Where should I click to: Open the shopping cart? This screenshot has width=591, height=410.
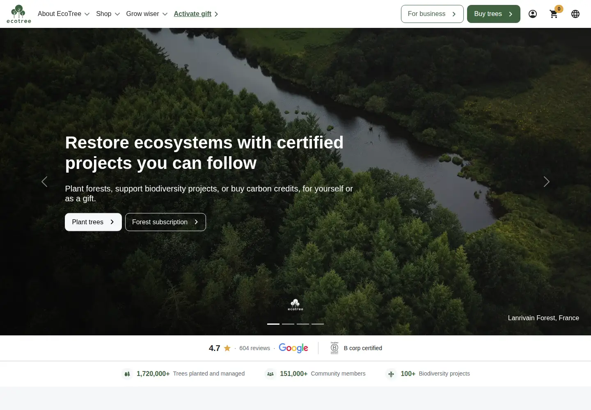click(x=554, y=14)
